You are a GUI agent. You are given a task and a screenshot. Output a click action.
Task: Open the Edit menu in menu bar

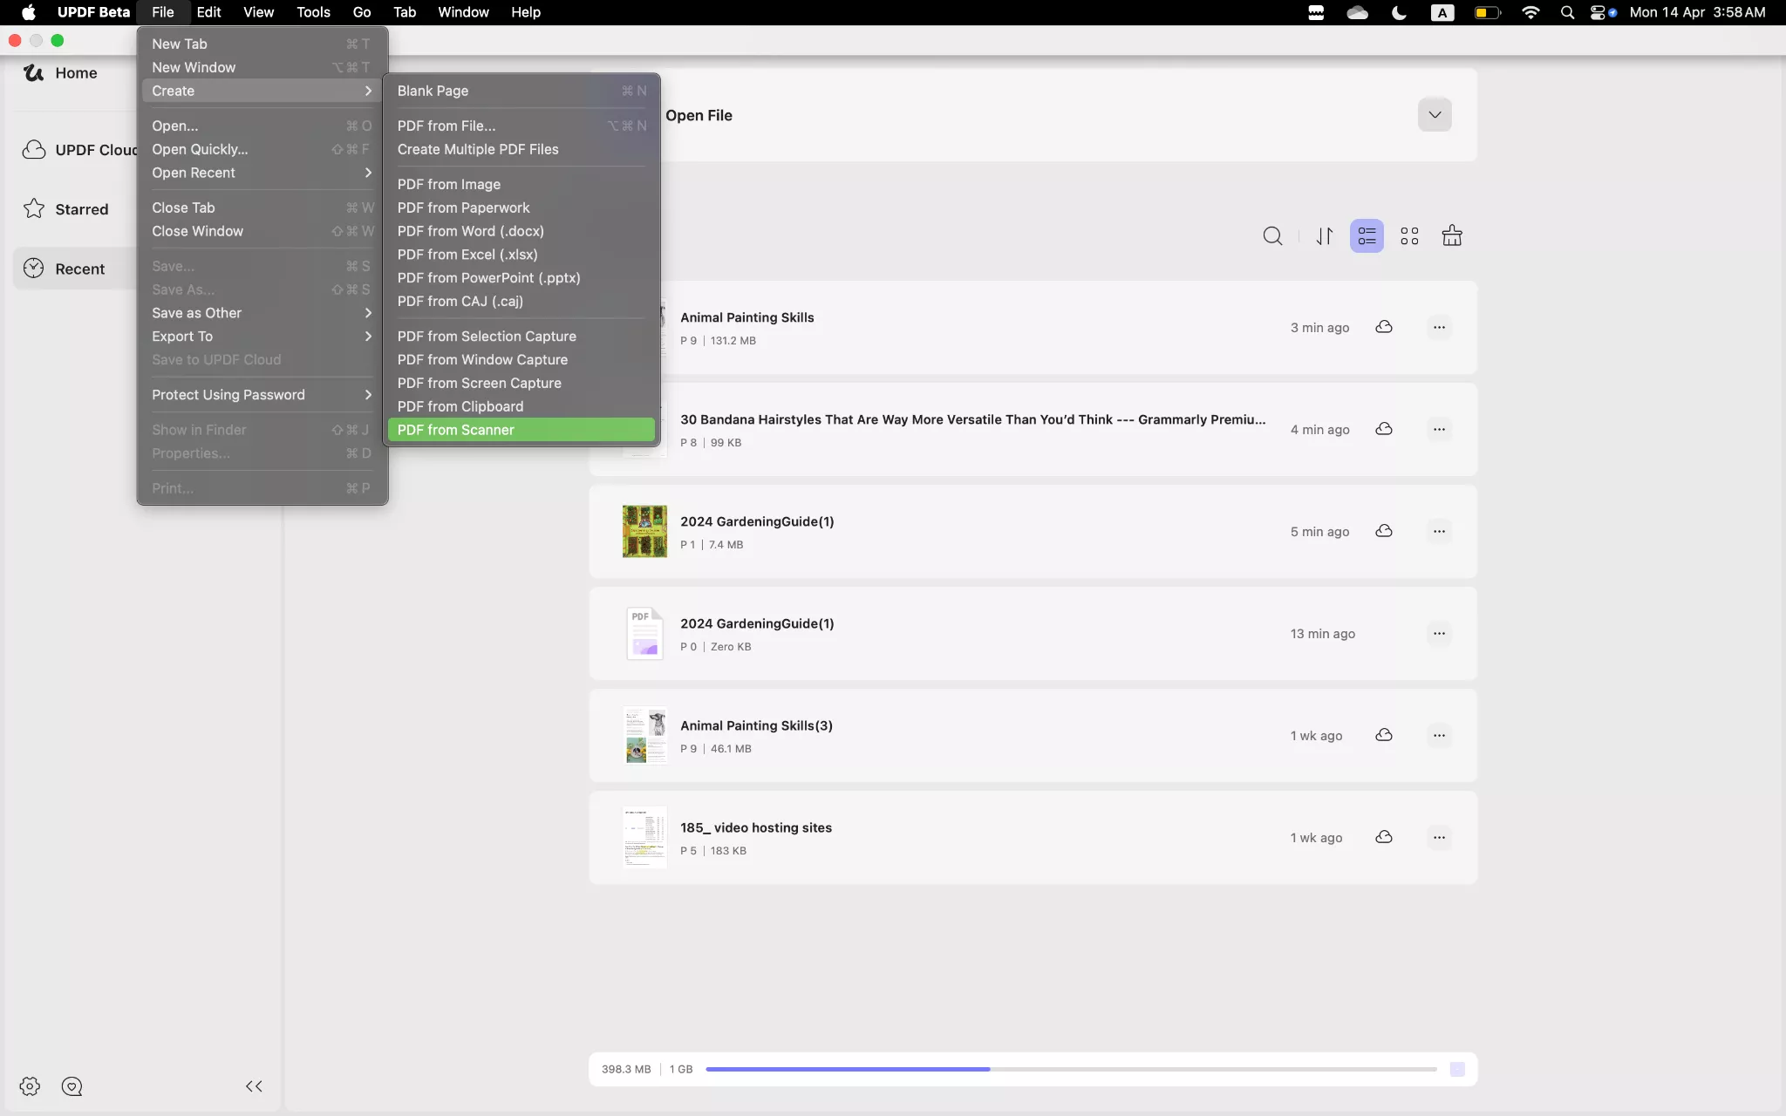[208, 12]
